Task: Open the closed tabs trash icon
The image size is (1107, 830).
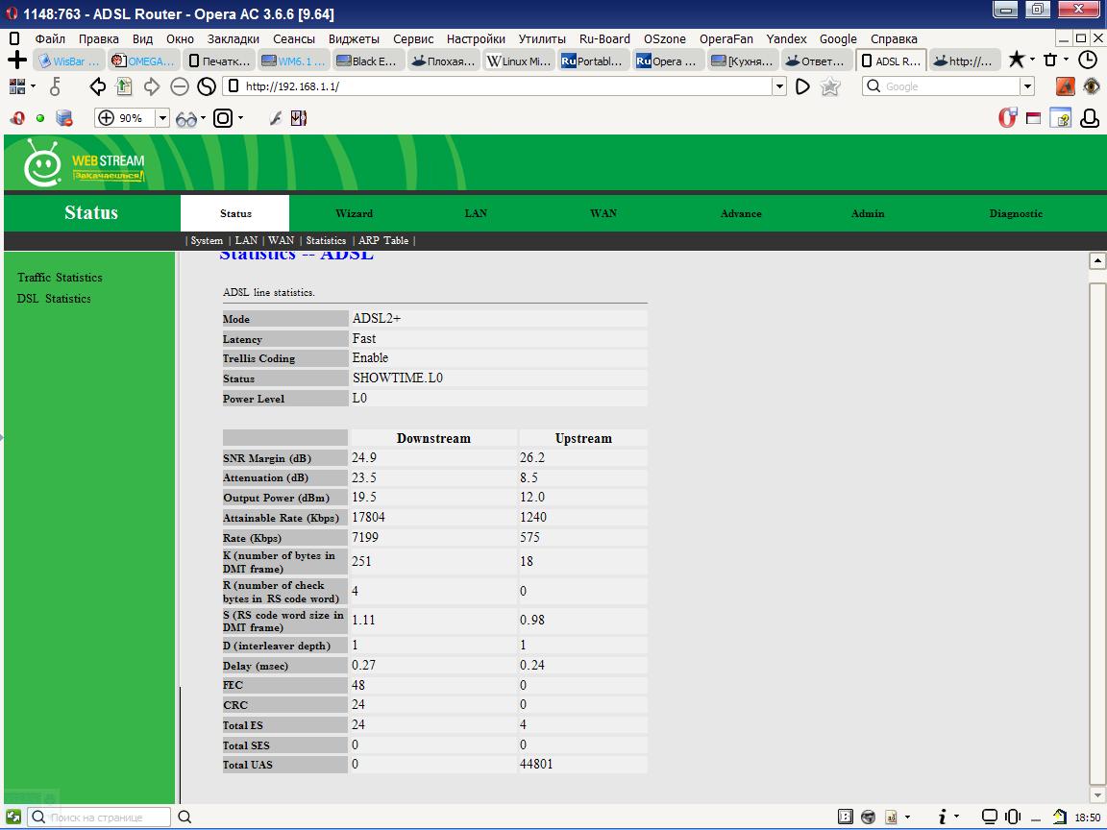Action: click(x=1049, y=61)
